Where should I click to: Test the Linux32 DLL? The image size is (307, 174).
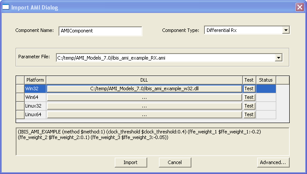(249, 106)
